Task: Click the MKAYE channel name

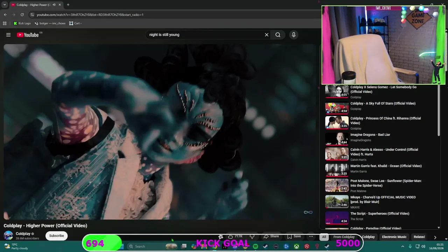Action: 355,208
